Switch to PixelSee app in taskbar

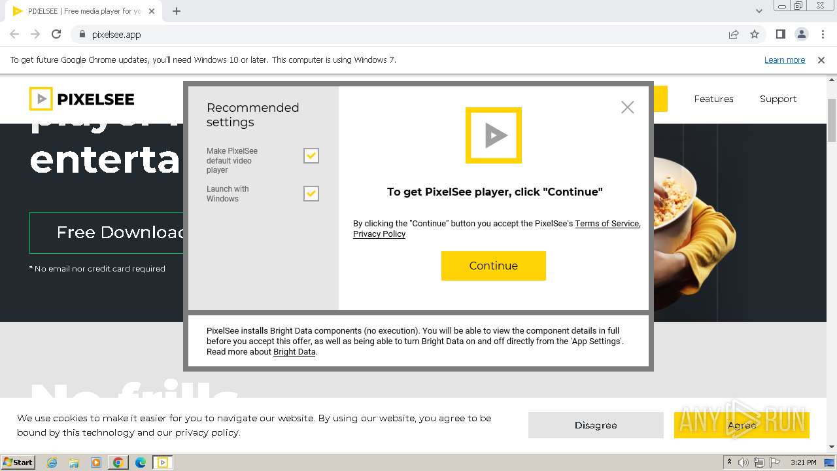click(163, 462)
